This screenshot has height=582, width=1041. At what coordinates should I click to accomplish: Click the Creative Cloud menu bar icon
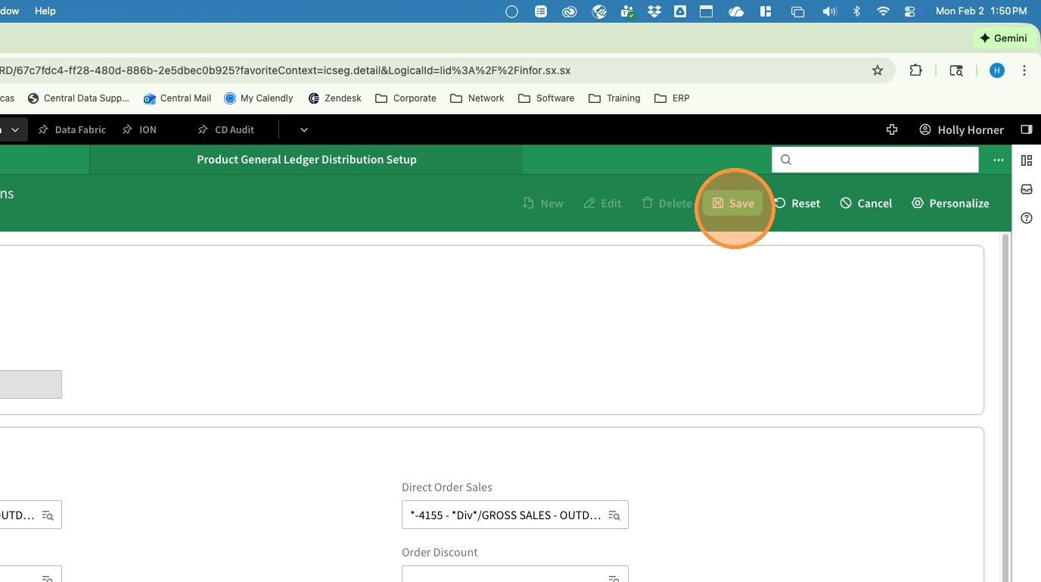570,11
